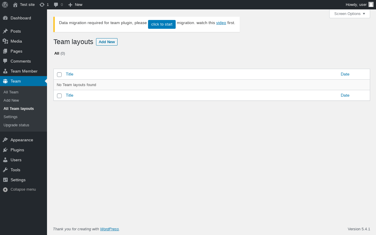
Task: Open the Media menu label
Action: click(16, 41)
